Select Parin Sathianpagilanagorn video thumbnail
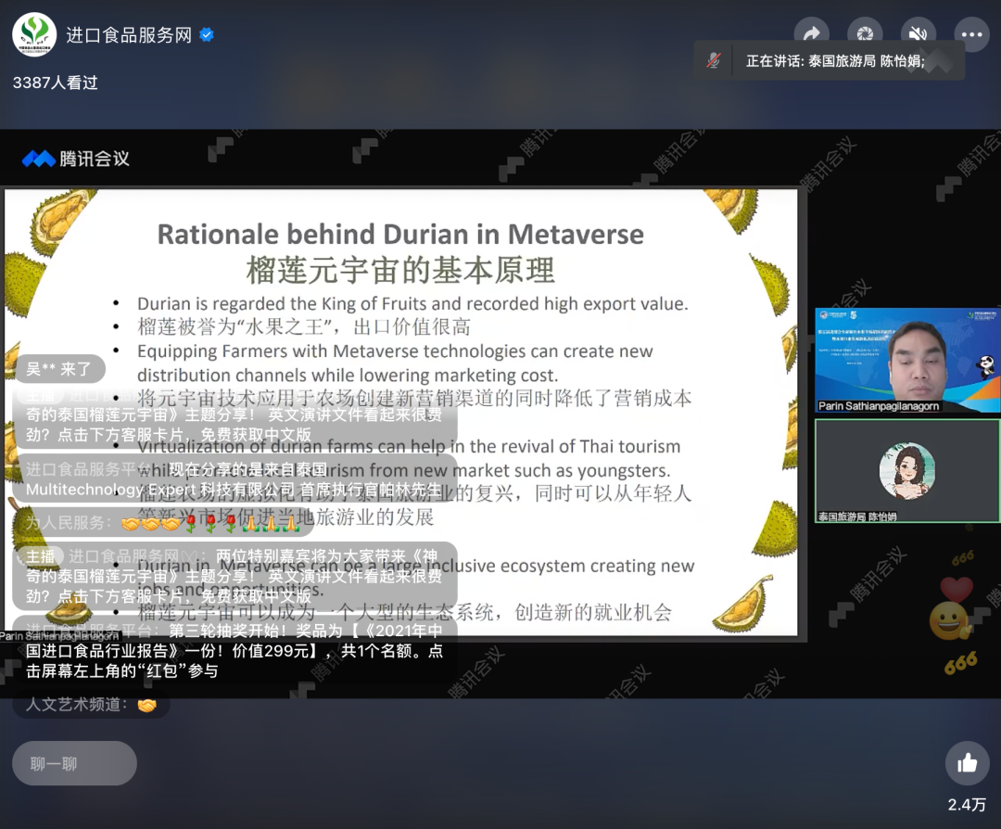The width and height of the screenshot is (1001, 829). [x=907, y=360]
